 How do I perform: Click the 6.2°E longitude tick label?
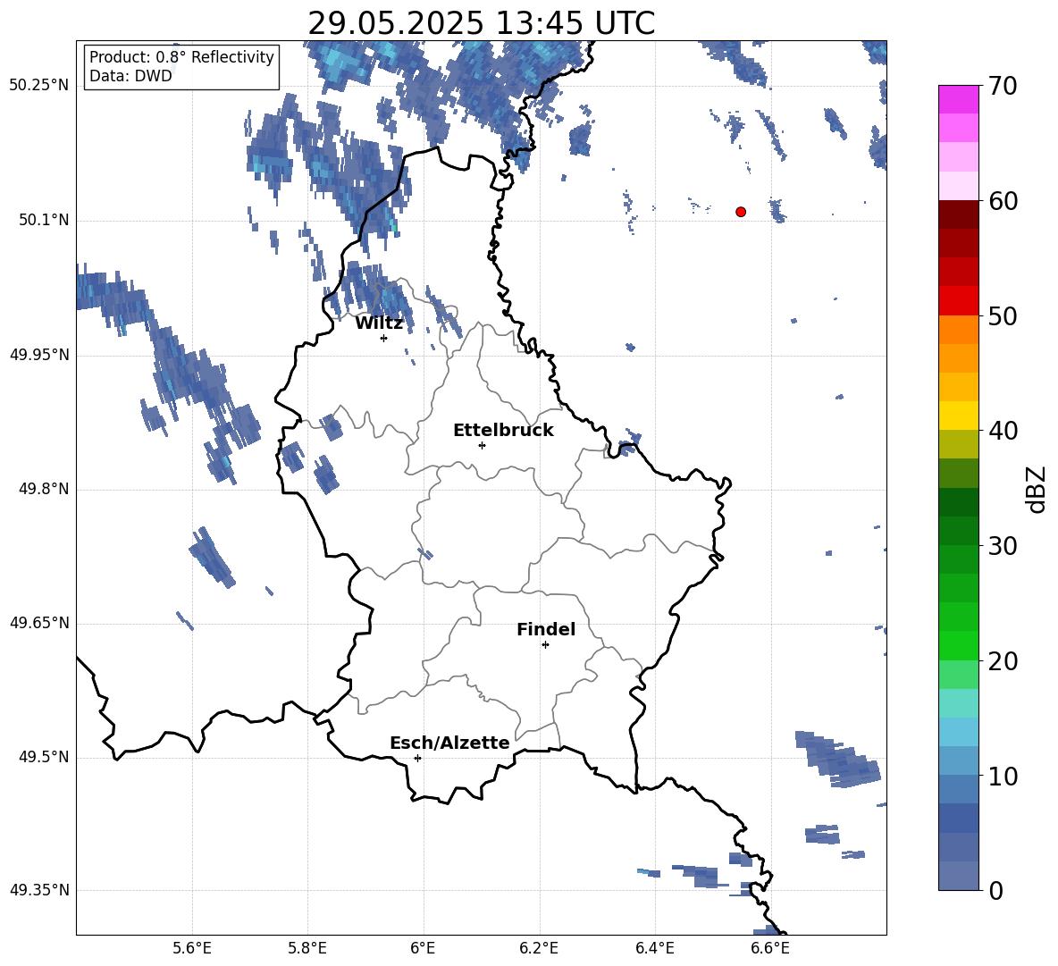pos(539,948)
